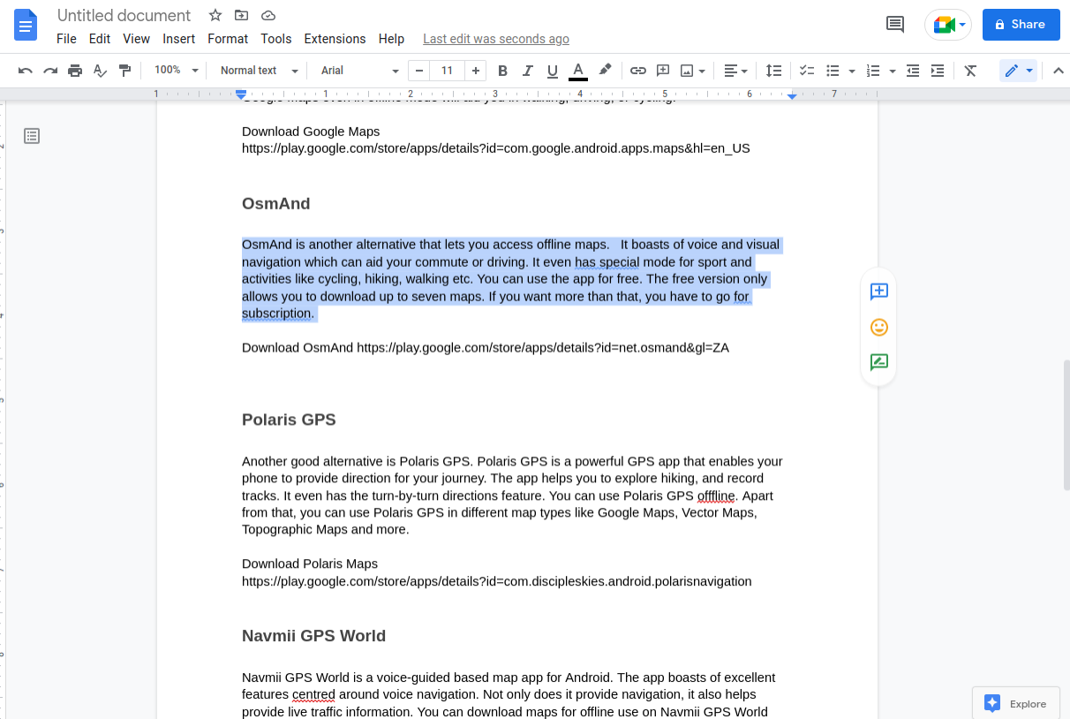
Task: Open comment history
Action: tap(894, 24)
